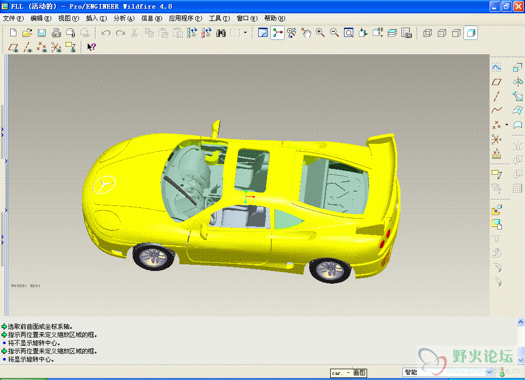Open the 应用程序 menu
The height and width of the screenshot is (380, 525).
tap(186, 18)
